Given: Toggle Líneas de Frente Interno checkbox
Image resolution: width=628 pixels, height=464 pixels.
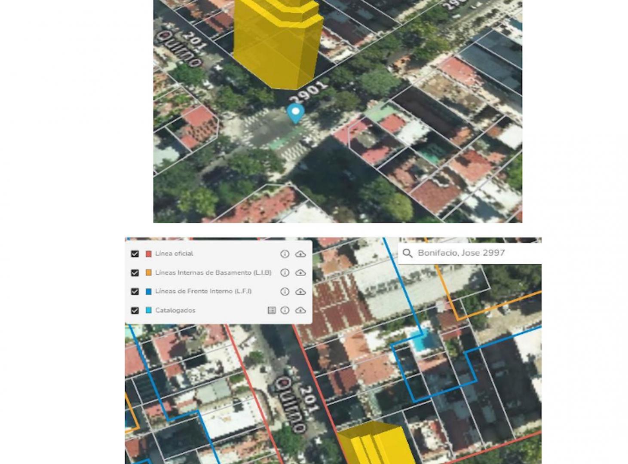Looking at the screenshot, I should point(135,291).
